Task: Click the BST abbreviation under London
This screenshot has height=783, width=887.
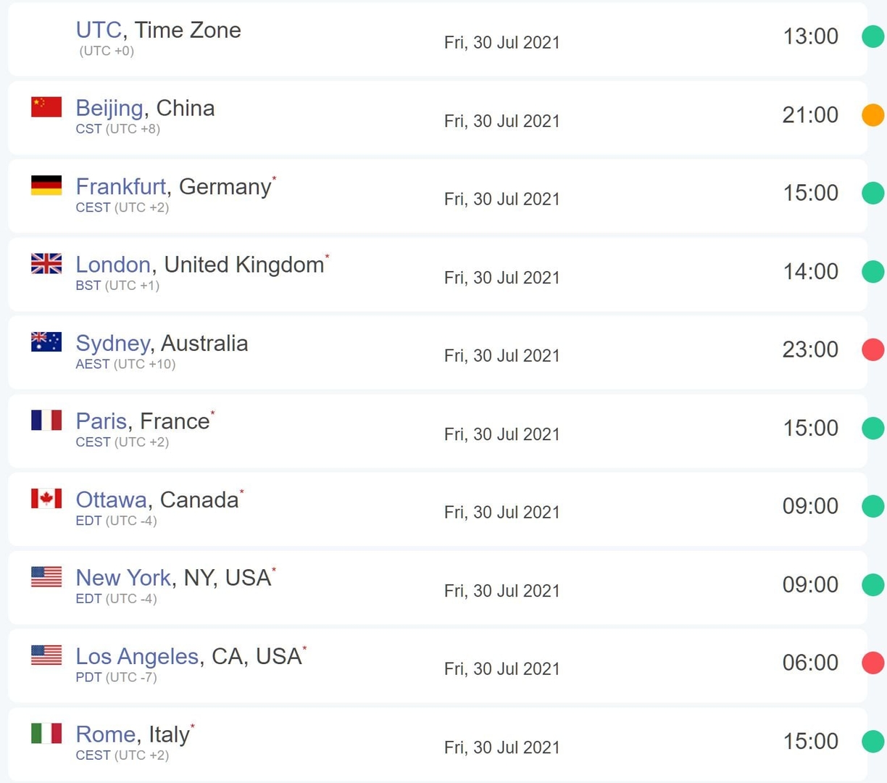Action: click(x=88, y=286)
